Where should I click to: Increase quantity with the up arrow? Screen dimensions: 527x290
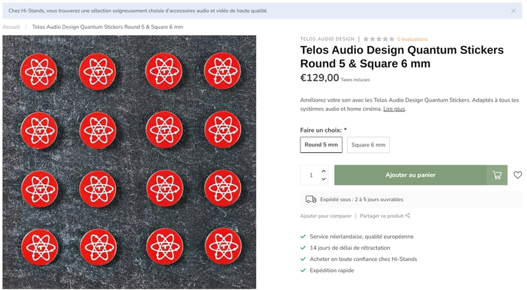(x=323, y=171)
